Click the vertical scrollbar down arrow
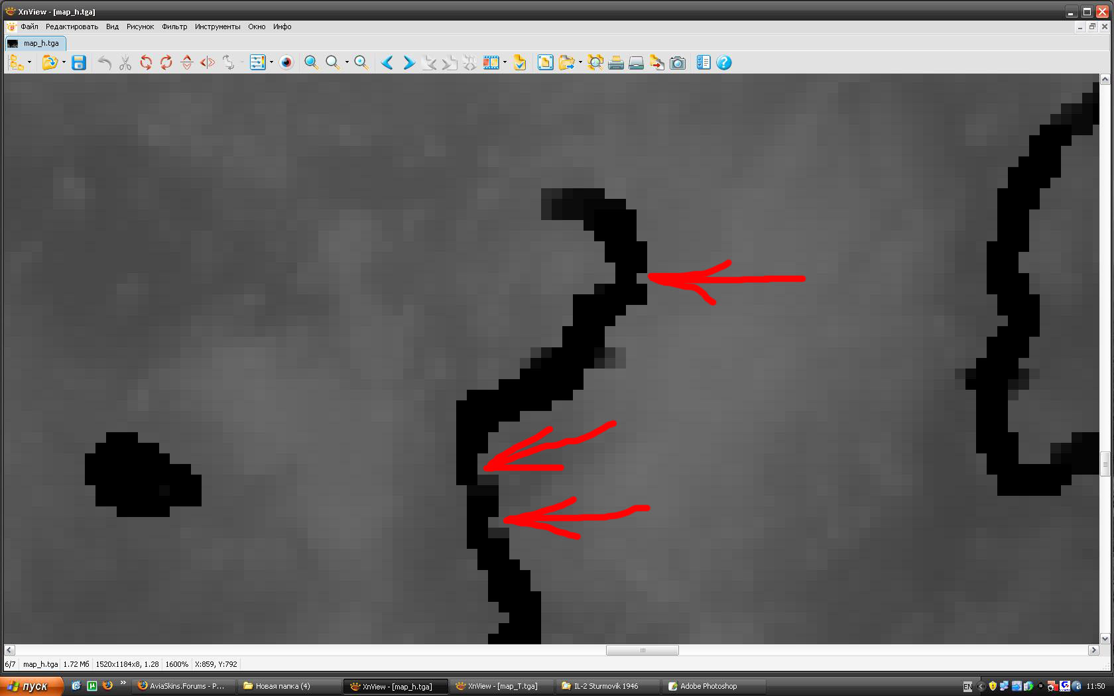Screen dimensions: 1114x696 [1105, 639]
